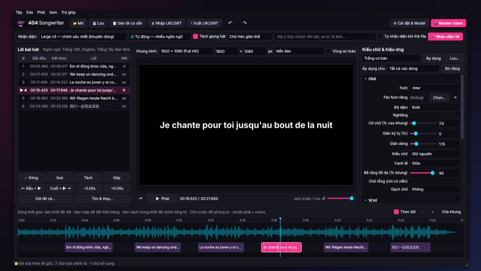Open the Phát menu
This screenshot has height=271, width=481.
(x=41, y=12)
